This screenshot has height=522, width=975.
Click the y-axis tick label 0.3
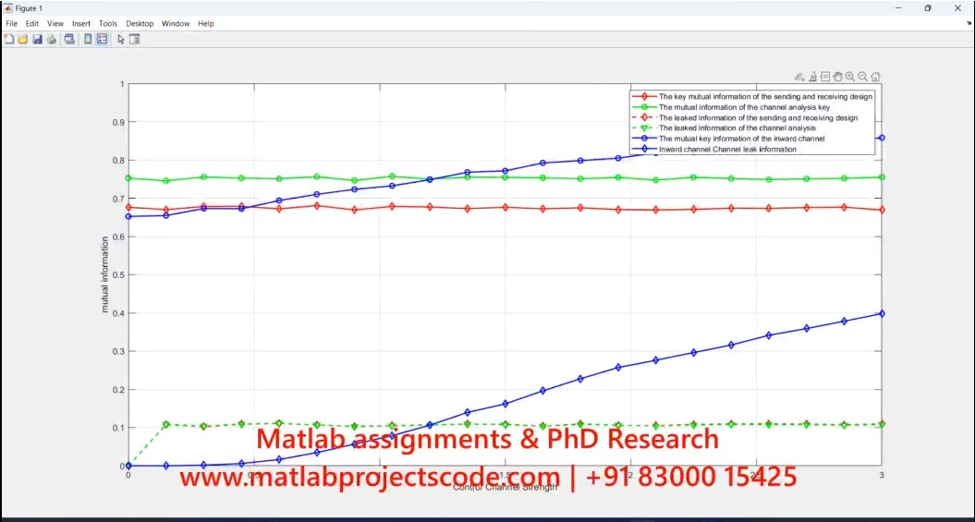[x=119, y=352]
